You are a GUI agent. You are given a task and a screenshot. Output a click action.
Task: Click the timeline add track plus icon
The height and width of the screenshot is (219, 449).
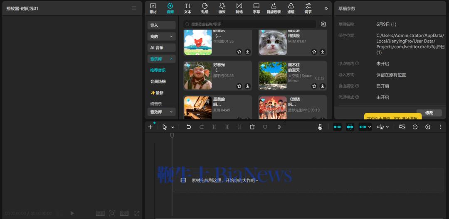[150, 127]
